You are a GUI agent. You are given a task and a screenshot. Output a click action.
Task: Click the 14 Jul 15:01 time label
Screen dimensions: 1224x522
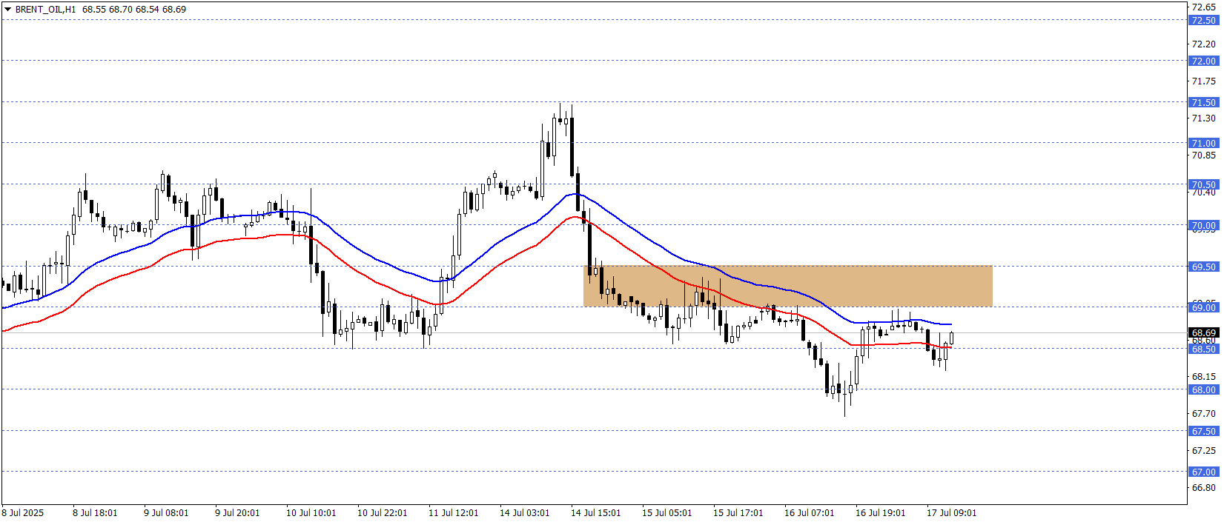(x=595, y=513)
